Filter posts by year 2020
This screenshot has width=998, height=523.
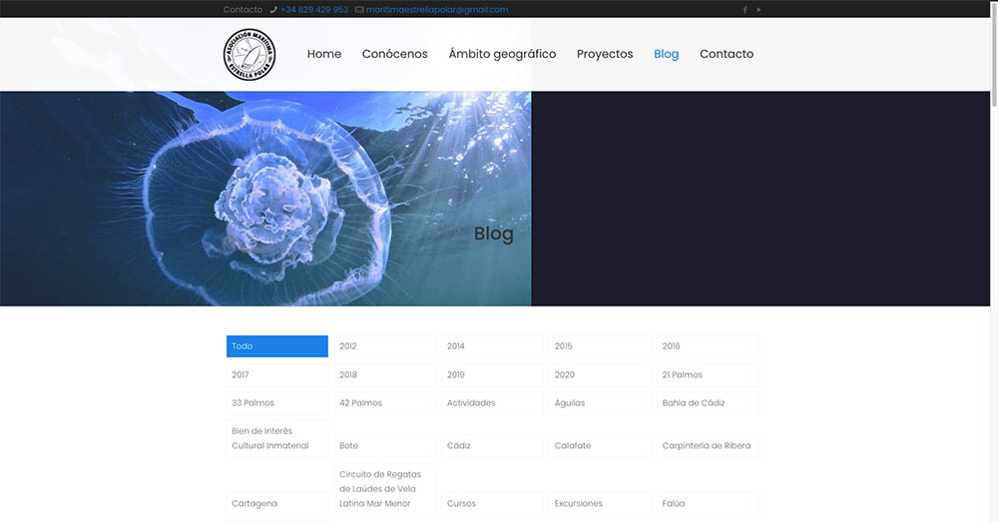click(600, 375)
